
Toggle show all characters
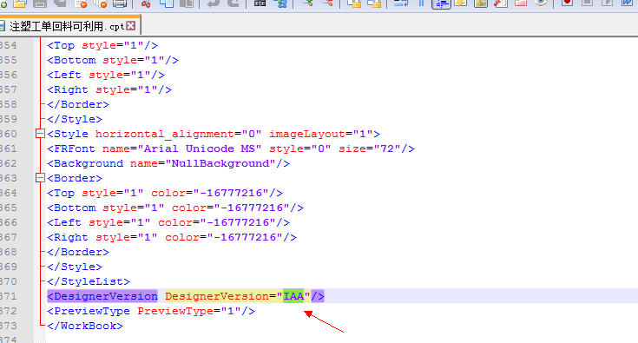[422, 3]
